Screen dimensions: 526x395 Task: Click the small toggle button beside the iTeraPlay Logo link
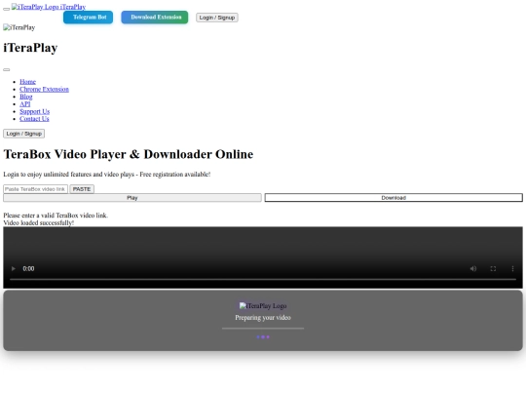pos(7,9)
